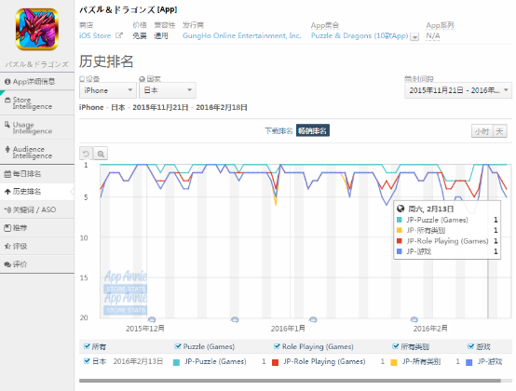Toggle the 游戏 checkbox
516x391 pixels.
coord(470,346)
